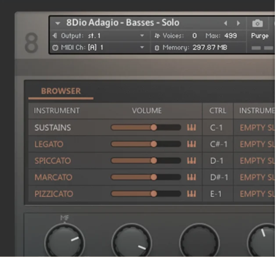The height and width of the screenshot is (257, 276).
Task: Click EMPTY SLOT beside the D#-1 cell
Action: click(x=257, y=178)
